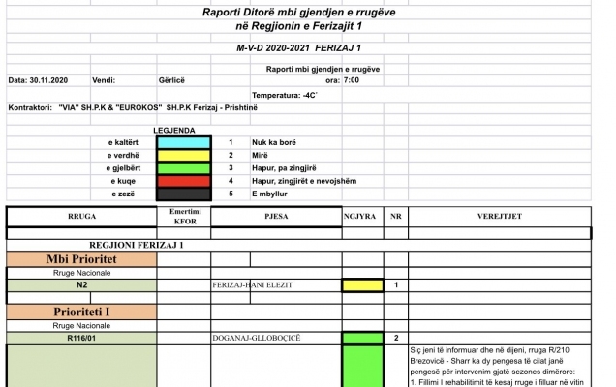Click the 'Prioriteti I' orange heading cell

(x=81, y=313)
